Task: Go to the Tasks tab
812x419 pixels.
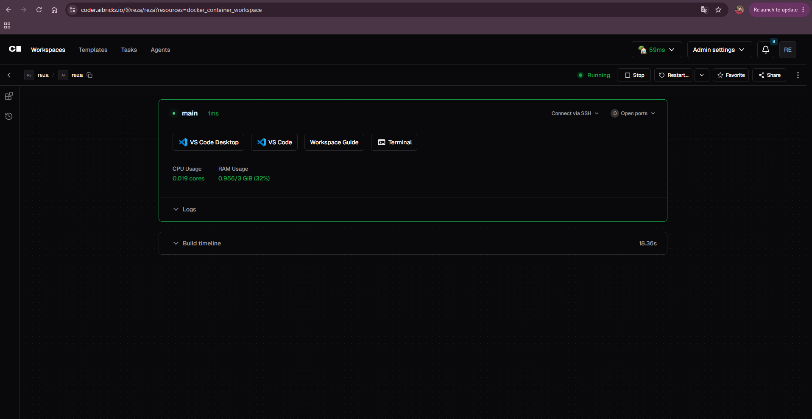Action: 129,50
